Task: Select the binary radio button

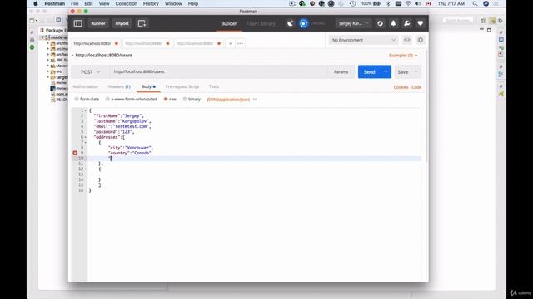Action: pyautogui.click(x=185, y=100)
